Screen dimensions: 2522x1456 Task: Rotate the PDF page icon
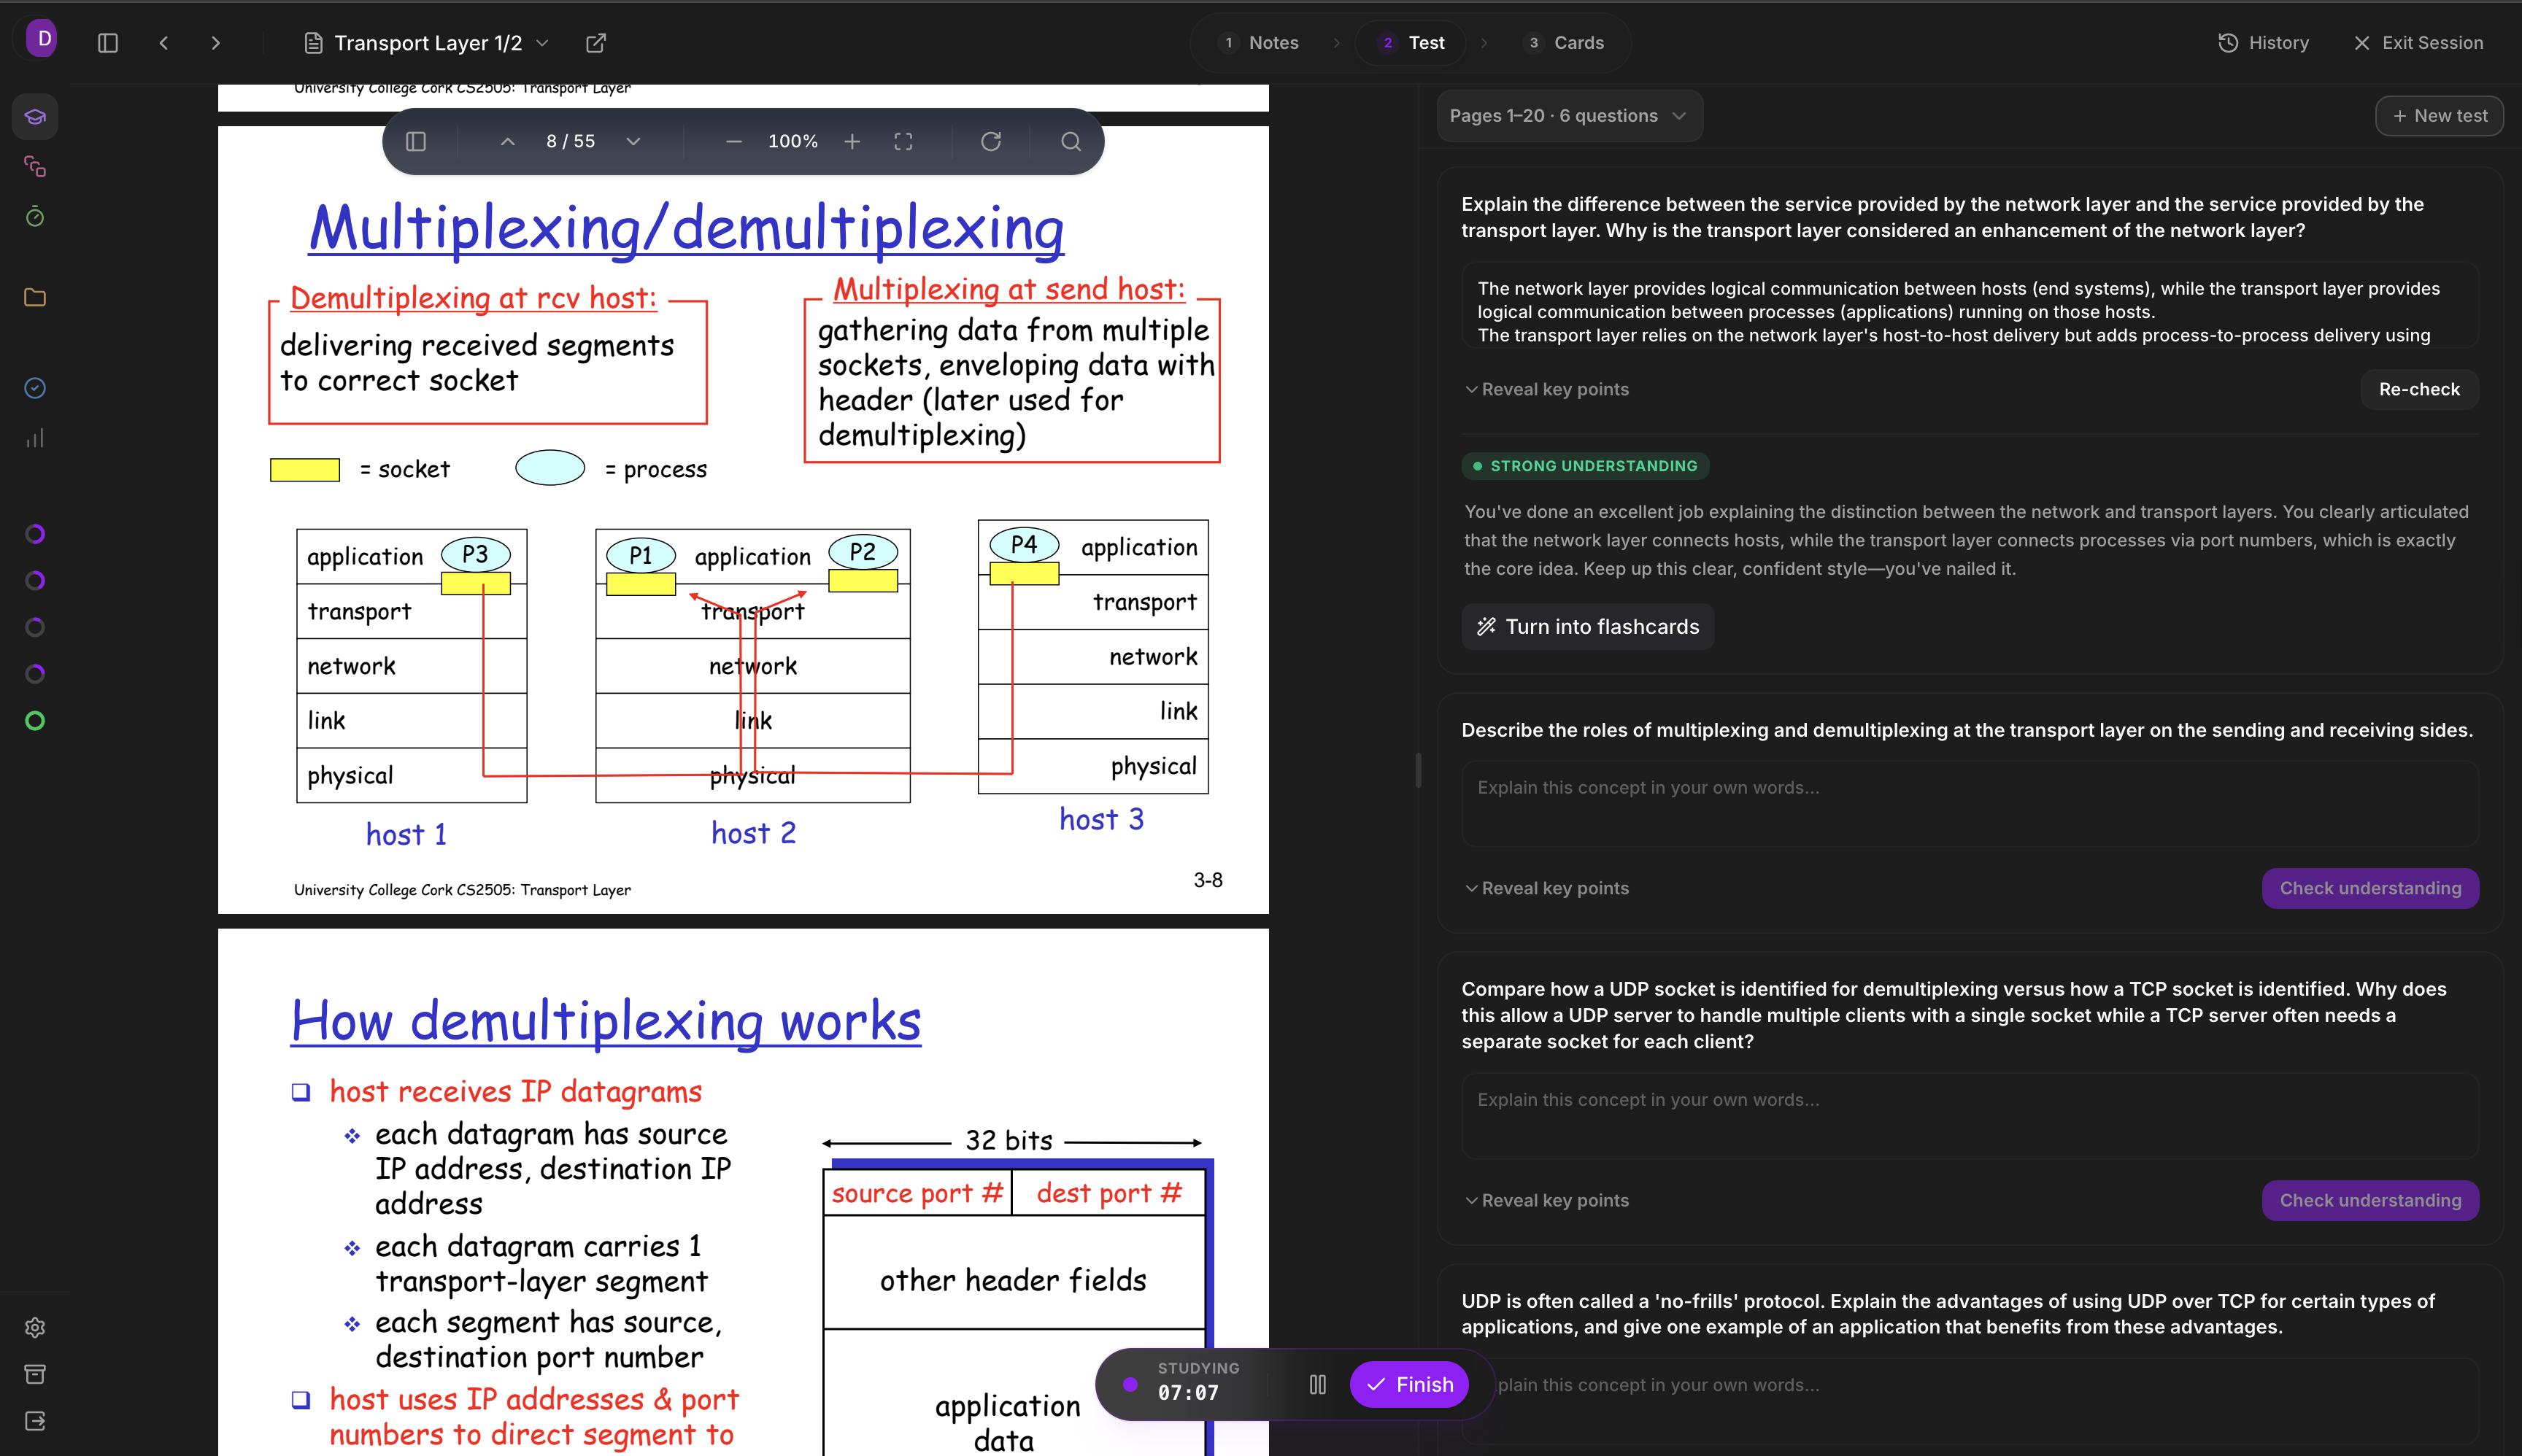(992, 142)
